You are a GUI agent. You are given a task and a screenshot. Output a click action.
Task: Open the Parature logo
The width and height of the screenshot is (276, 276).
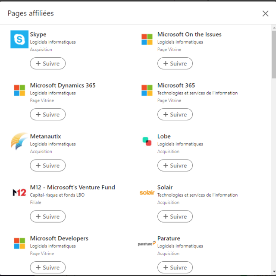[147, 243]
